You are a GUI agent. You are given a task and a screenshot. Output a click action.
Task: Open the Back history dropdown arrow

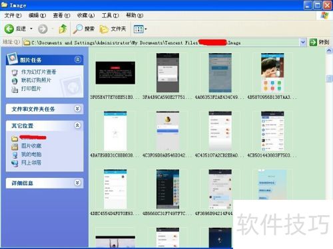31,29
